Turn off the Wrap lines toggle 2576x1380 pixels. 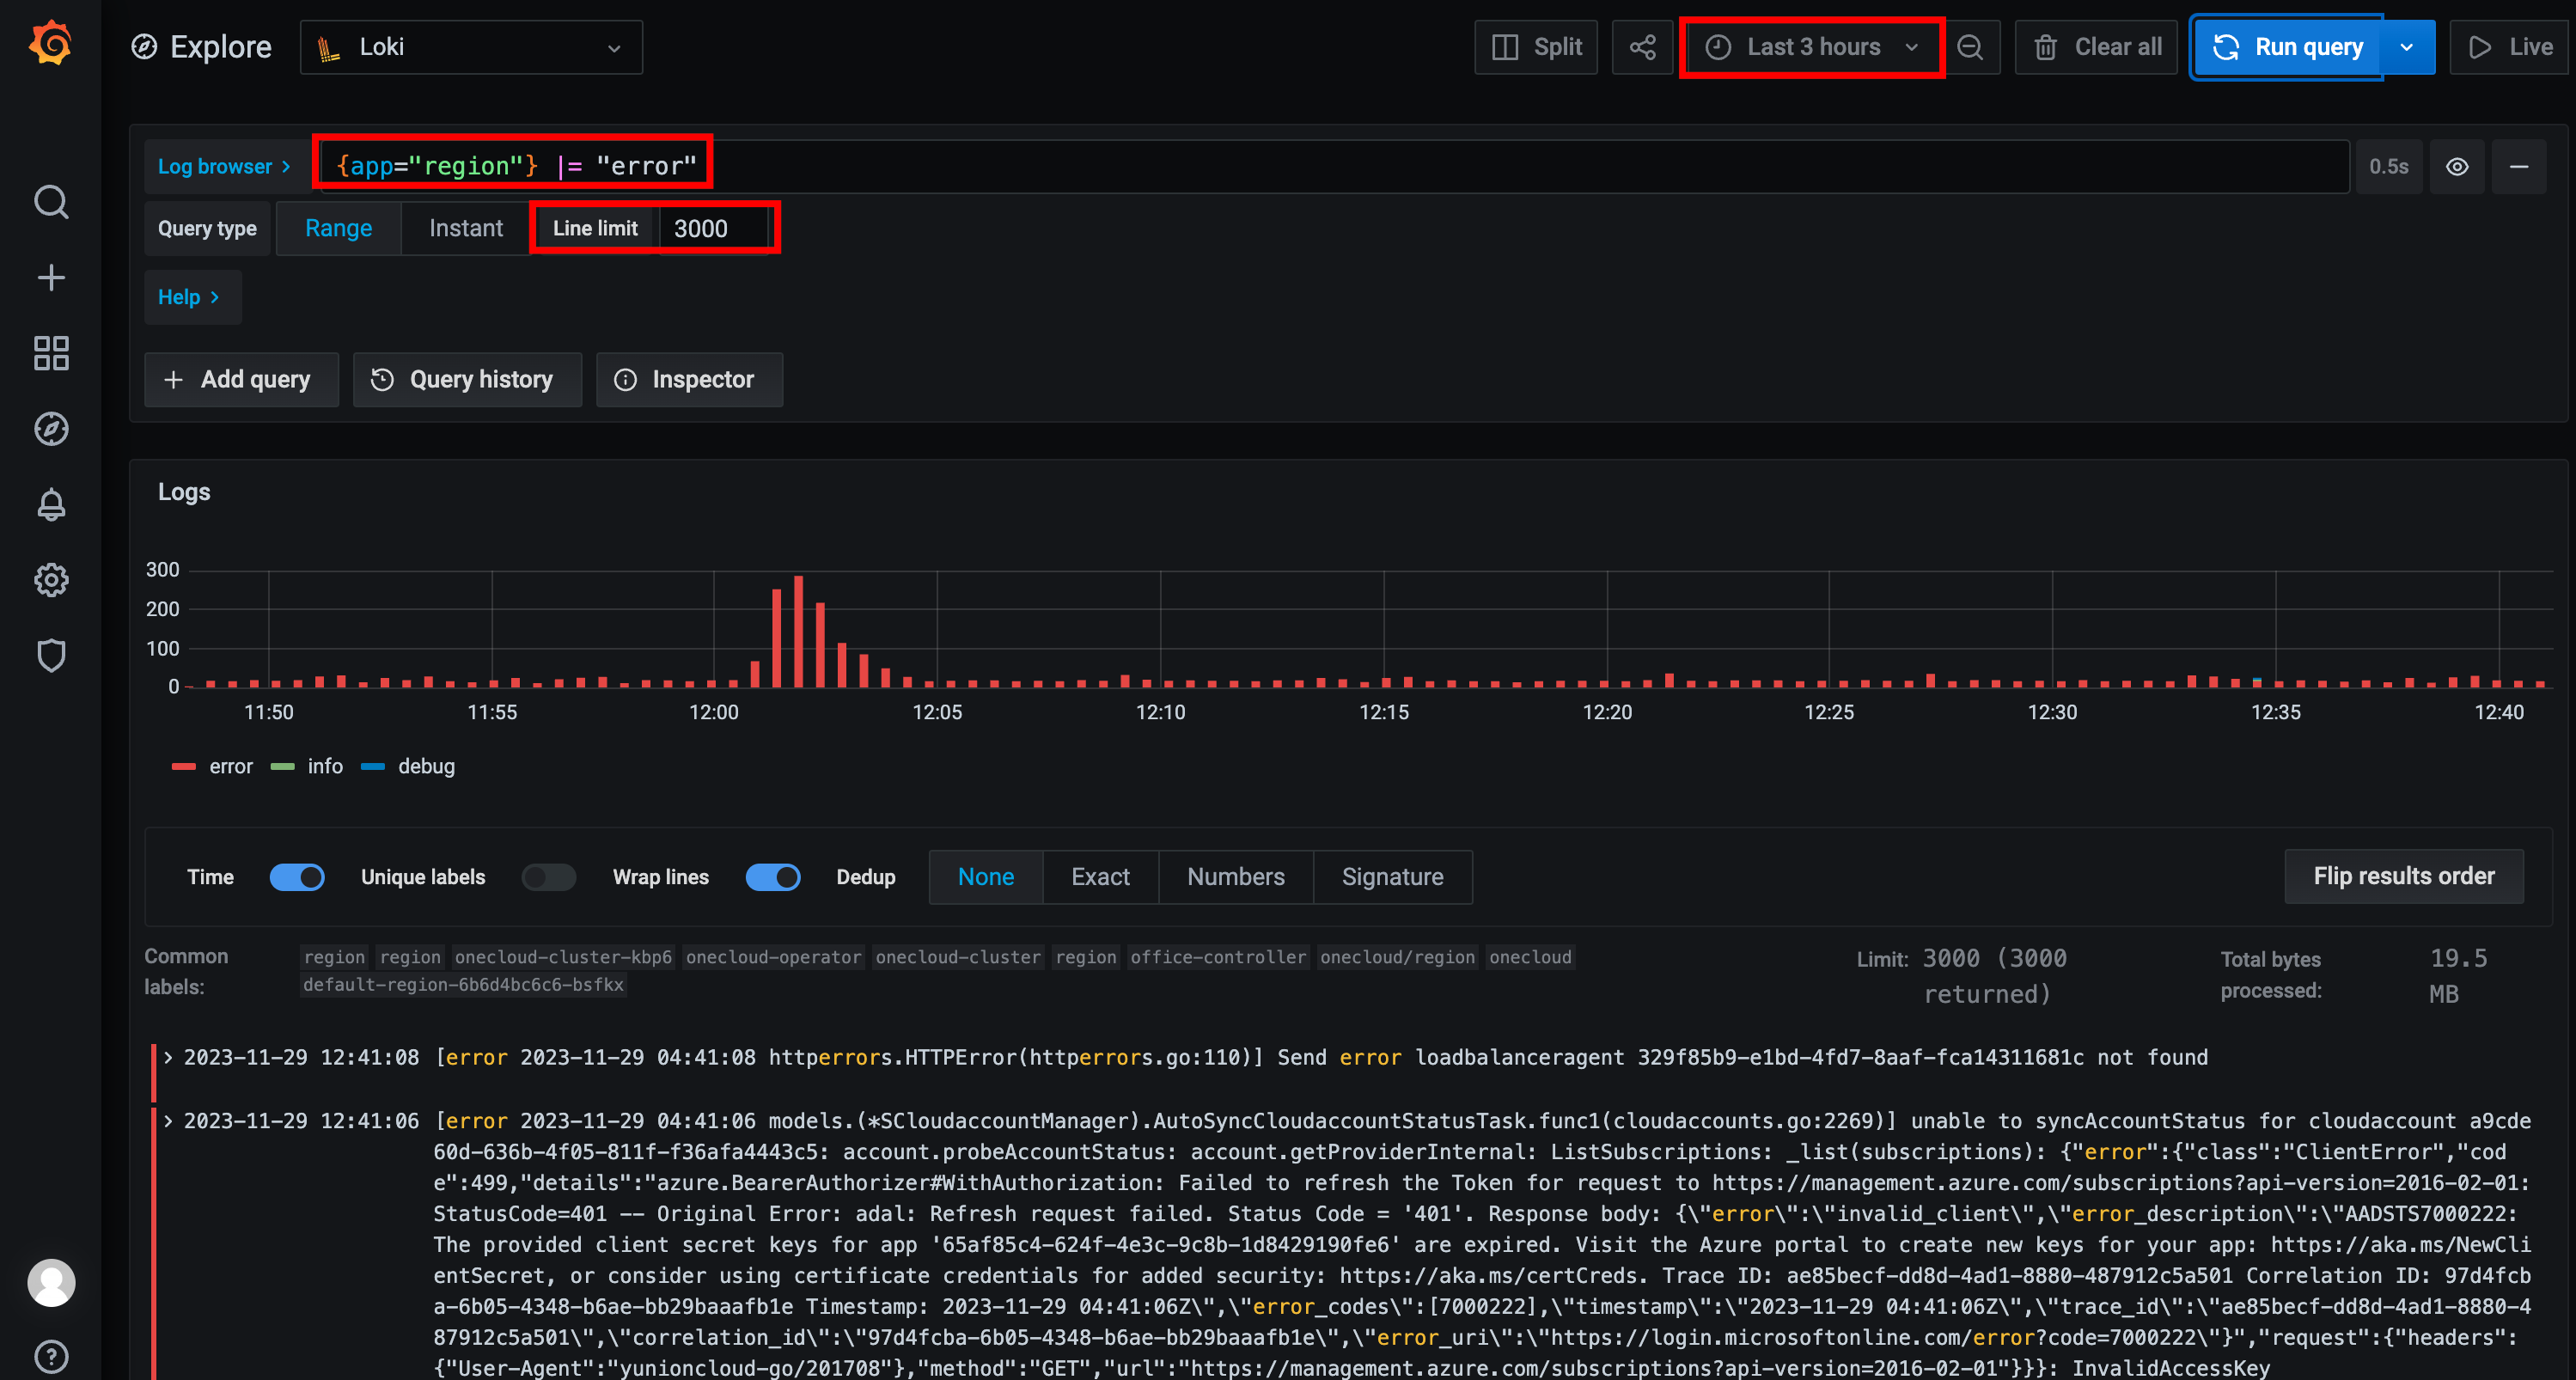point(773,877)
